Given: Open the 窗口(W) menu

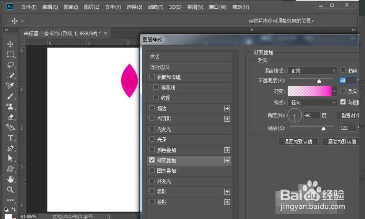Looking at the screenshot, I should tap(218, 7).
